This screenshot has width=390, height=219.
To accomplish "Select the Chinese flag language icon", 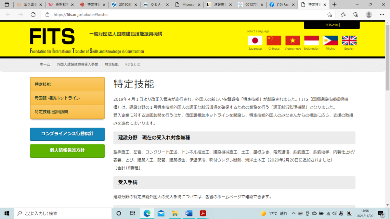I will tap(274, 41).
